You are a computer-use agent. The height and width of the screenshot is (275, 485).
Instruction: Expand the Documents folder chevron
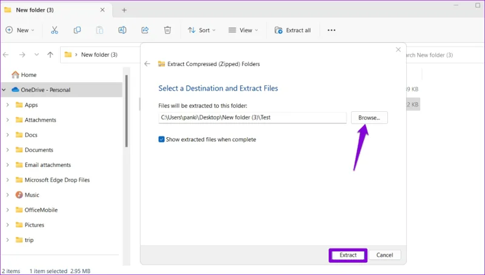(7, 150)
